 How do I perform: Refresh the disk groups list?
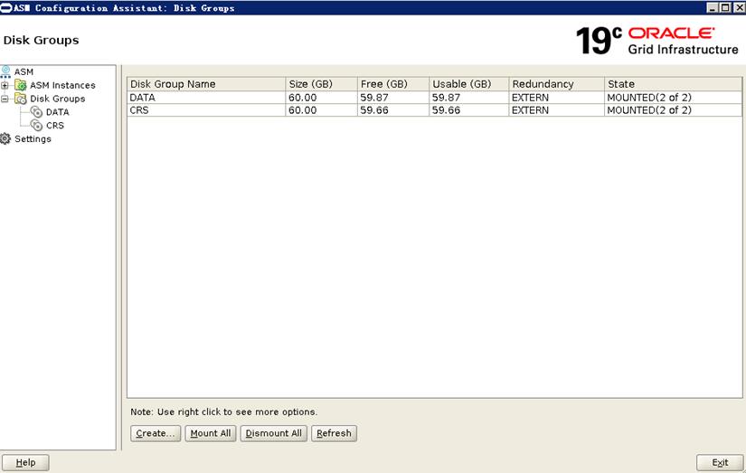click(x=334, y=433)
